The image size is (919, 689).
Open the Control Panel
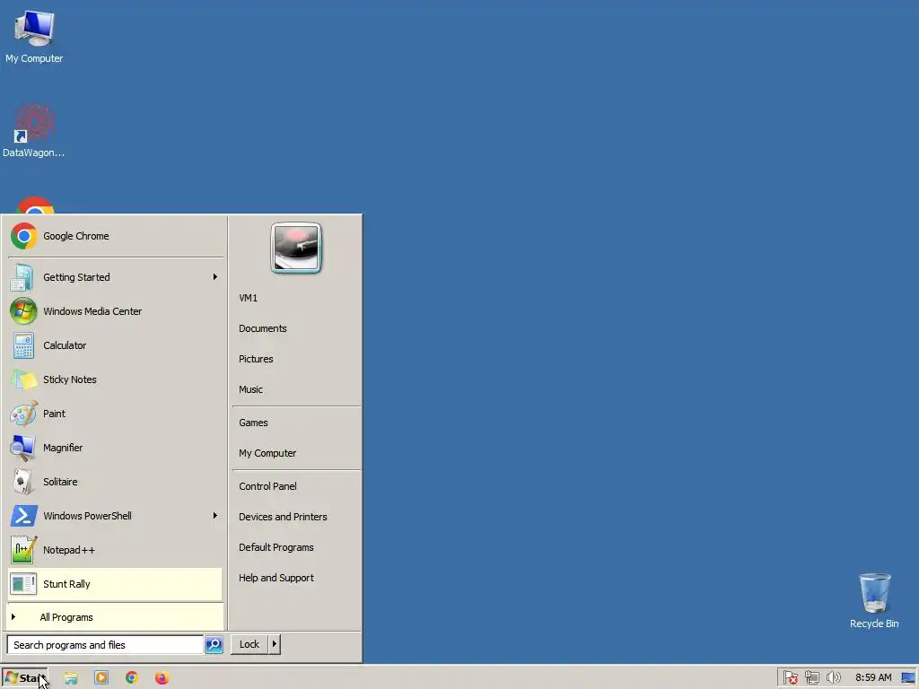pos(267,486)
